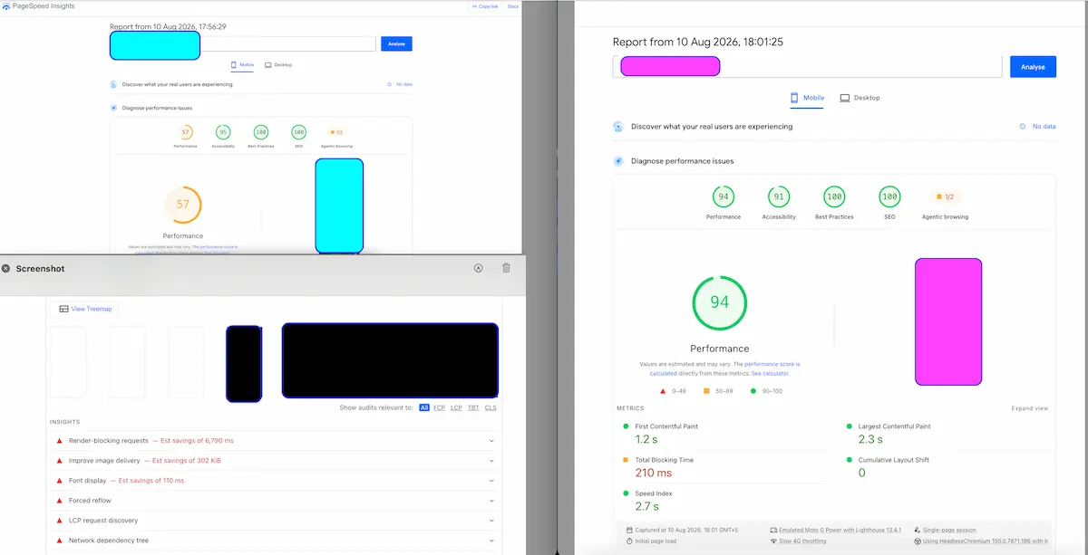Viewport: 1088px width, 555px height.
Task: Close the Screenshot panel with X icon
Action: pyautogui.click(x=5, y=269)
